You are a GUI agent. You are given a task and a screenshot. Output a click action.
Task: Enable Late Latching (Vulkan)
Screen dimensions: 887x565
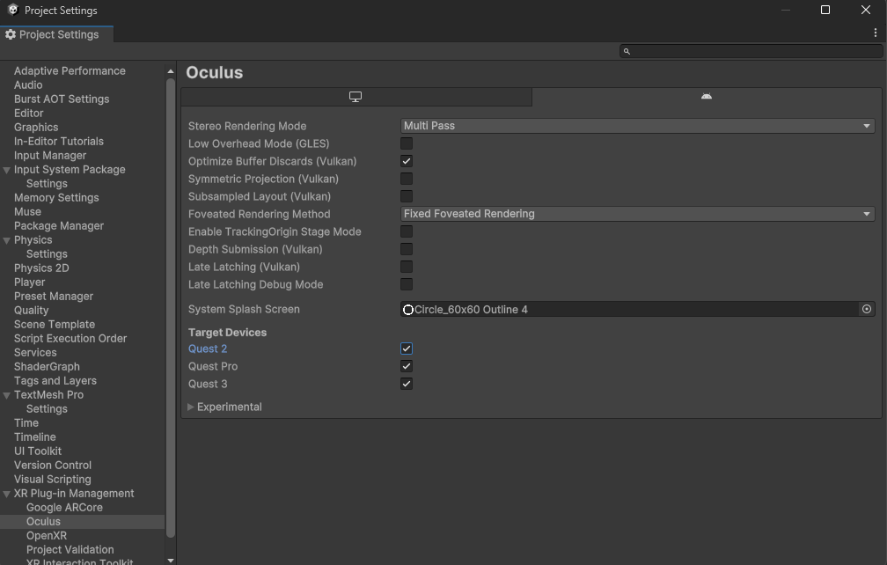click(x=407, y=267)
